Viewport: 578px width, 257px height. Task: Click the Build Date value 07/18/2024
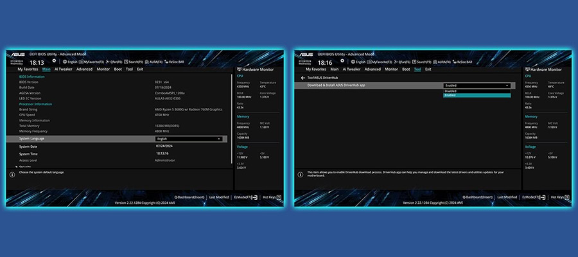[x=163, y=88]
